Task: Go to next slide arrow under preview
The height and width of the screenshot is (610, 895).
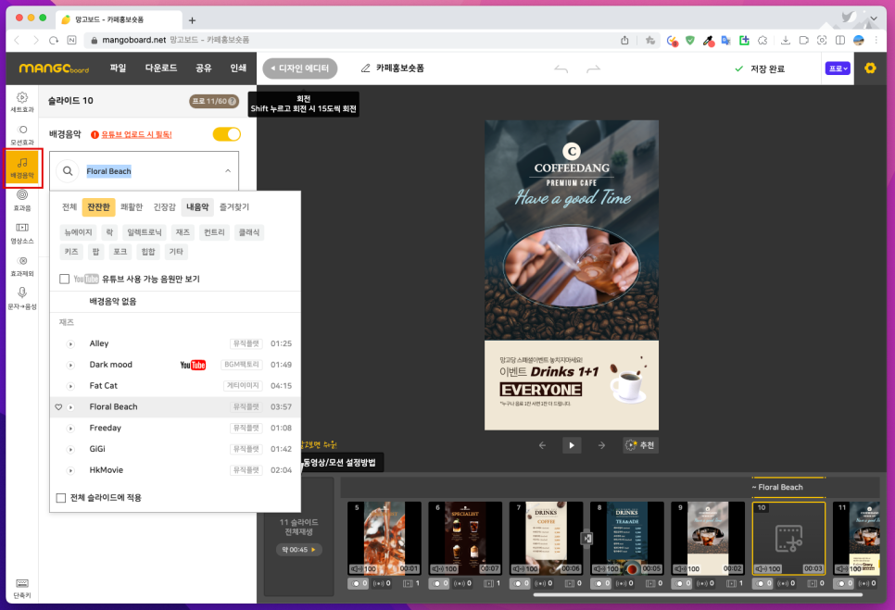Action: point(601,445)
